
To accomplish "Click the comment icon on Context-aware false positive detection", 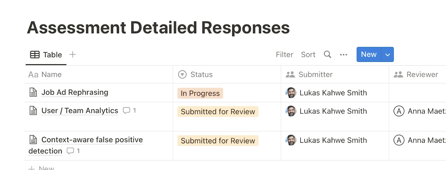I will pos(69,151).
